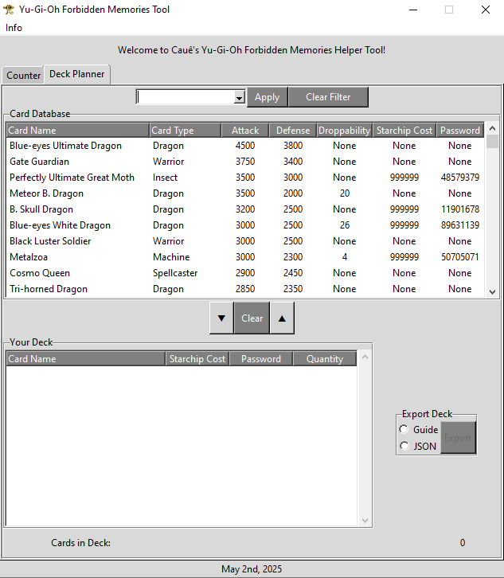Viewport: 504px width, 578px height.
Task: Click the Export button
Action: pyautogui.click(x=458, y=438)
